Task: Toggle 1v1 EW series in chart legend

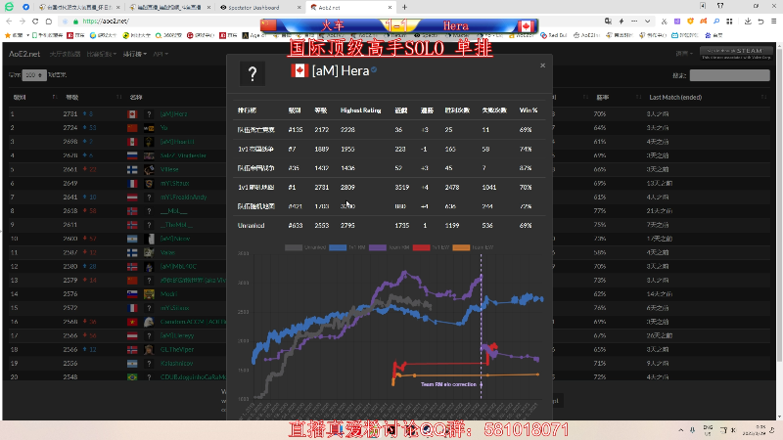Action: (432, 247)
